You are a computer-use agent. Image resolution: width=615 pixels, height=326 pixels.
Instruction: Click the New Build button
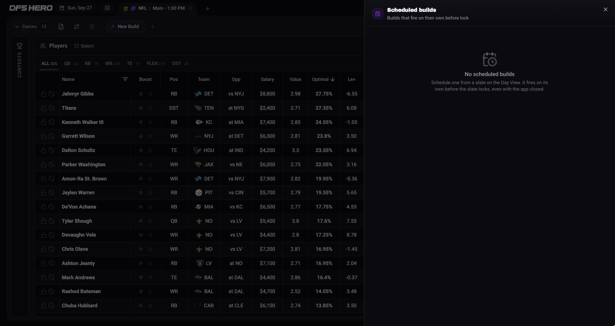(x=125, y=26)
